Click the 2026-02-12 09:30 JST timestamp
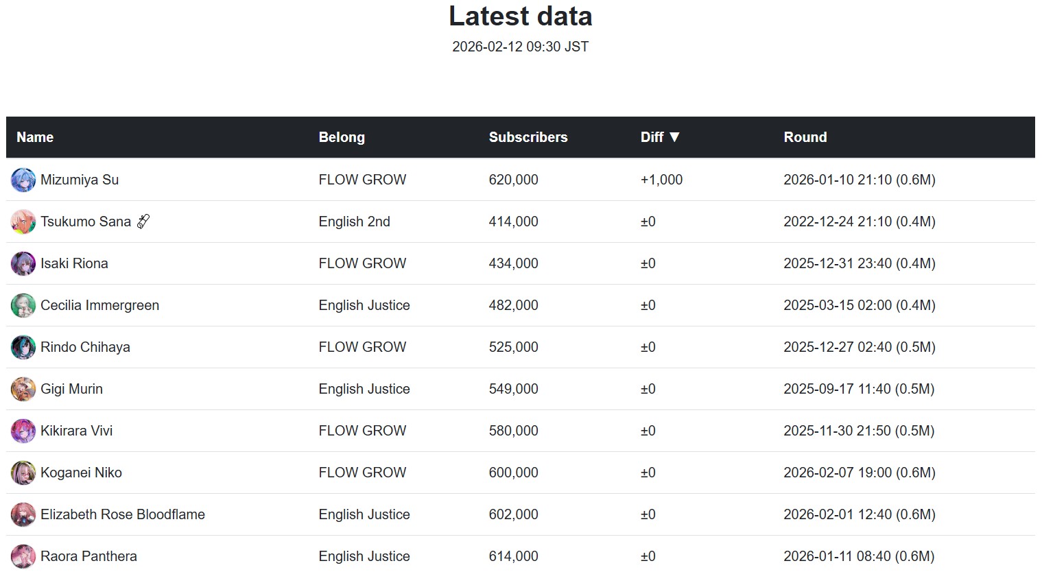The image size is (1042, 572). pyautogui.click(x=520, y=47)
